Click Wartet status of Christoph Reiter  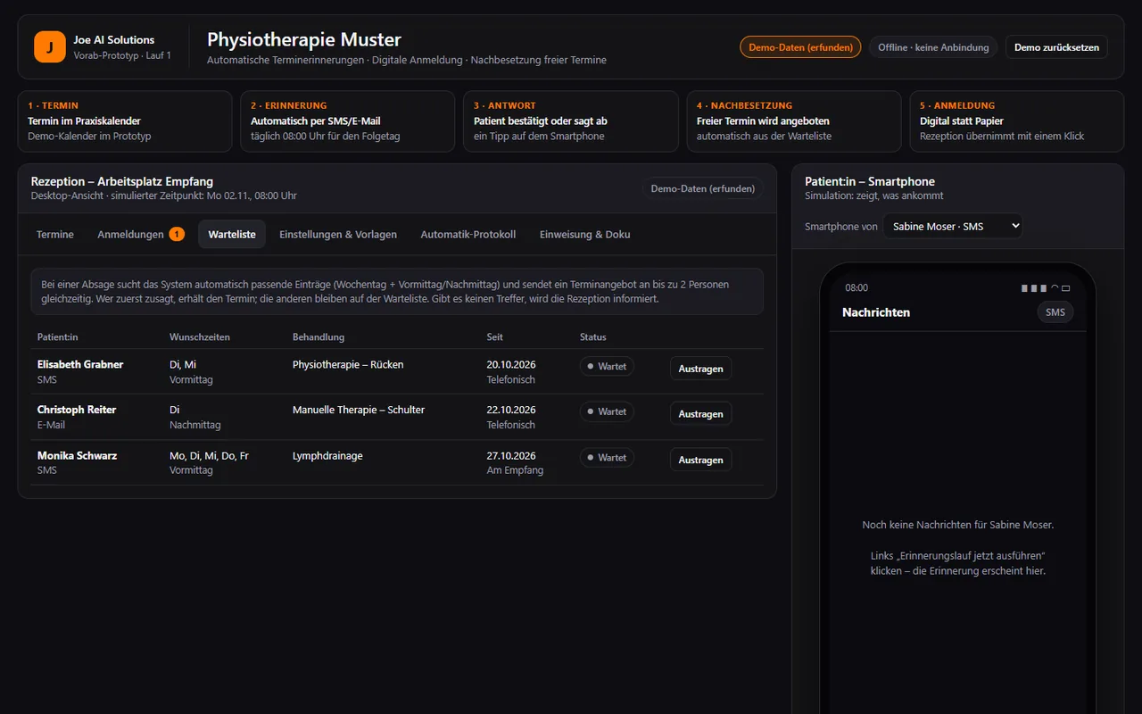pyautogui.click(x=607, y=412)
